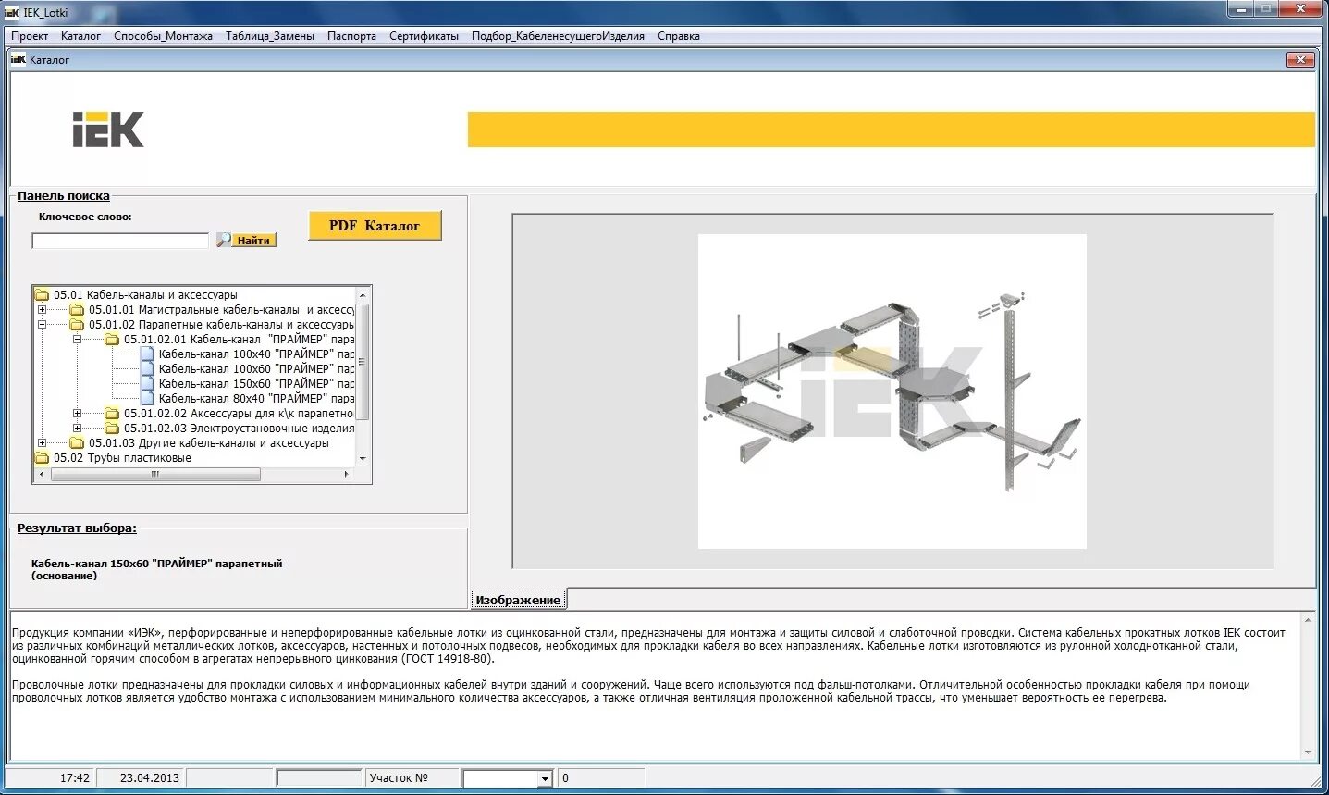The width and height of the screenshot is (1329, 795).
Task: Select Кабель-канал 100x40 ПРАЙМЕР tree item
Action: click(x=256, y=354)
